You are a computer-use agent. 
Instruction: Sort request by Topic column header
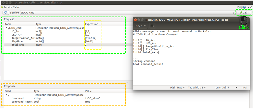[x=20, y=24]
